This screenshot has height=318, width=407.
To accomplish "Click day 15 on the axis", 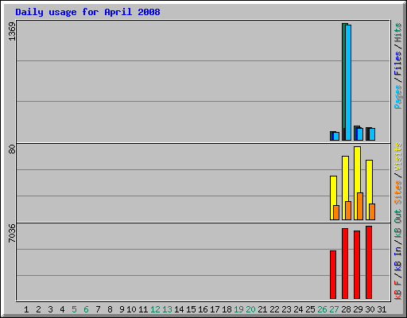I will tap(191, 309).
